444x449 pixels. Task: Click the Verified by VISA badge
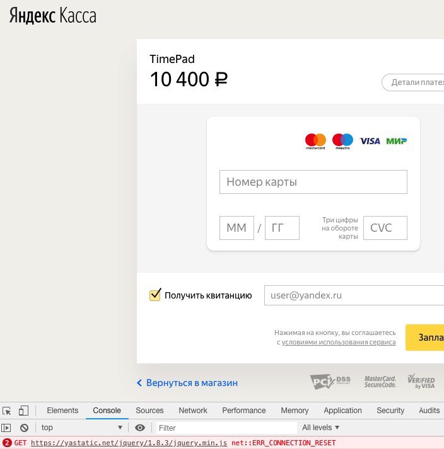(x=421, y=382)
